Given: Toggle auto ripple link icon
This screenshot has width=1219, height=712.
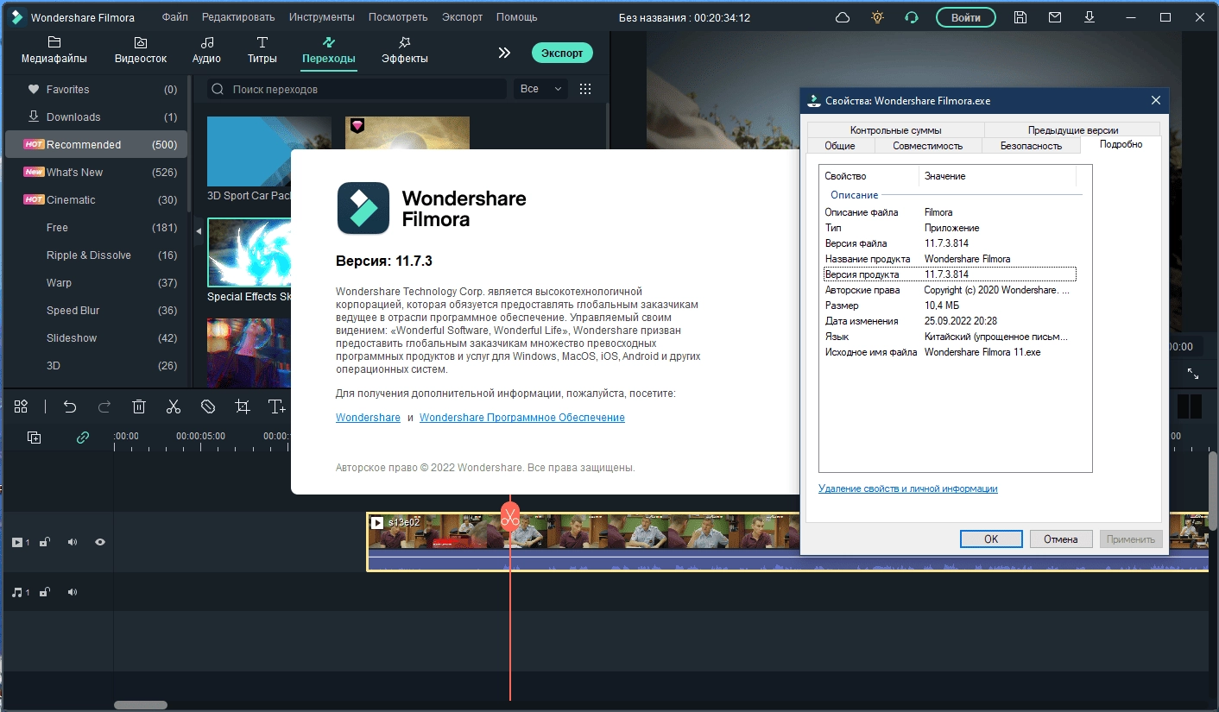Looking at the screenshot, I should [x=83, y=438].
